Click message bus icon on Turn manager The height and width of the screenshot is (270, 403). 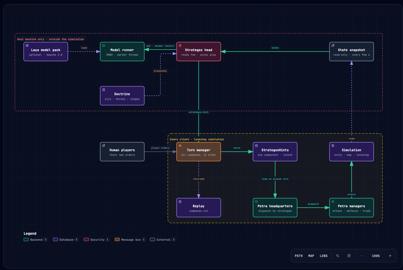pyautogui.click(x=180, y=146)
